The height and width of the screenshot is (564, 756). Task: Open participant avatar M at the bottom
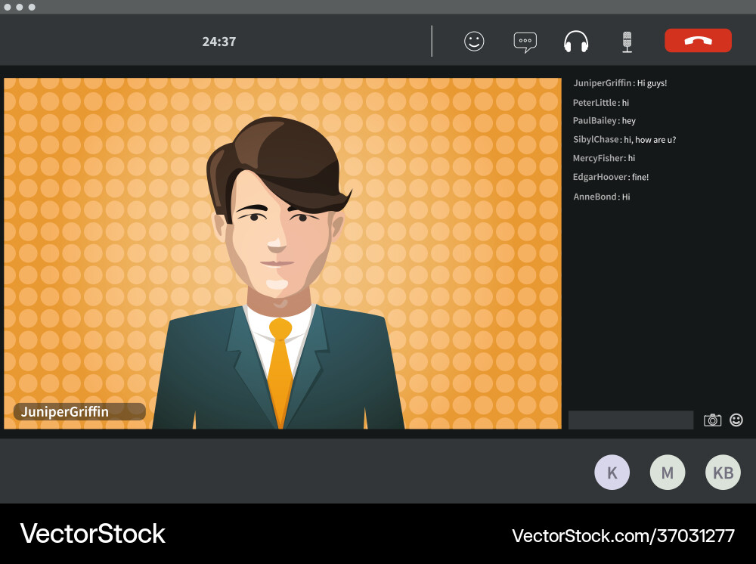pos(668,472)
